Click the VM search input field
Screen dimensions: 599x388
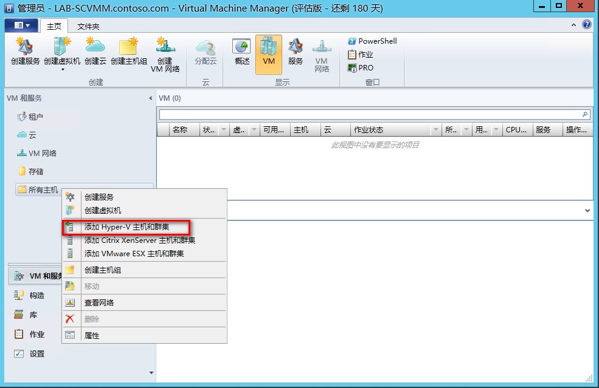point(370,114)
